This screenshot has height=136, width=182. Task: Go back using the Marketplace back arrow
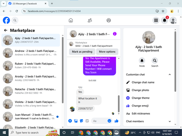click(6, 30)
